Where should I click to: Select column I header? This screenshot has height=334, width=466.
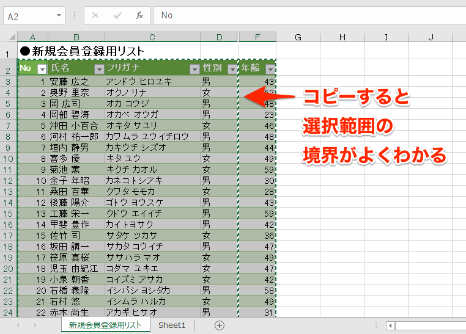(386, 37)
